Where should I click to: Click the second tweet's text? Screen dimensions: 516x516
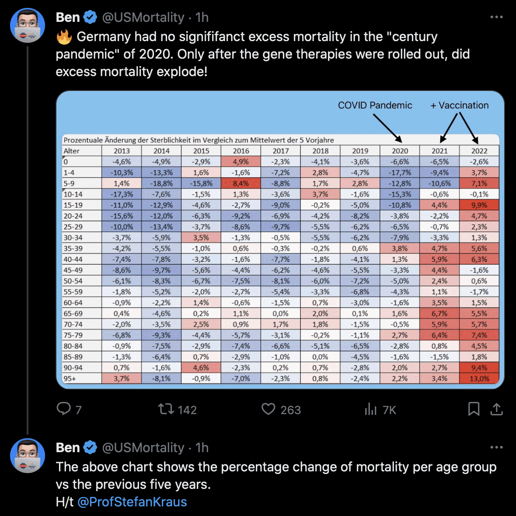click(275, 475)
